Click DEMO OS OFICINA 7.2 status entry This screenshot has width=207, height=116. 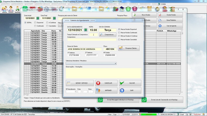point(168,114)
